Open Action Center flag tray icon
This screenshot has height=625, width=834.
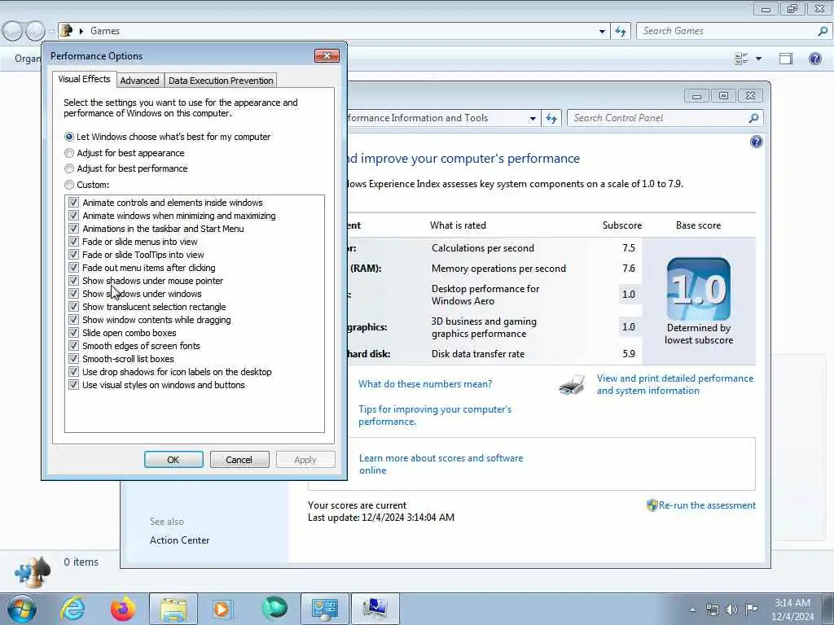[751, 610]
